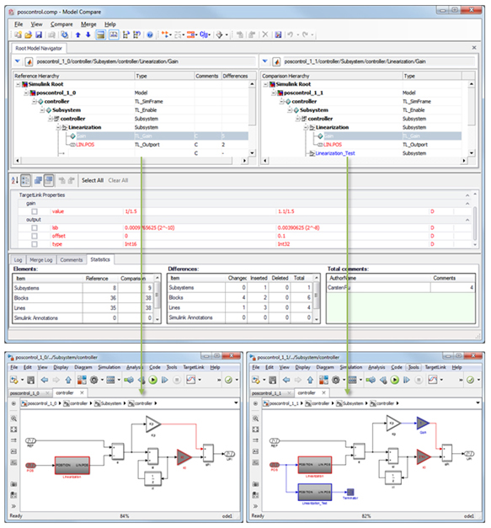Close the Root Model Navigator panel

(474, 48)
